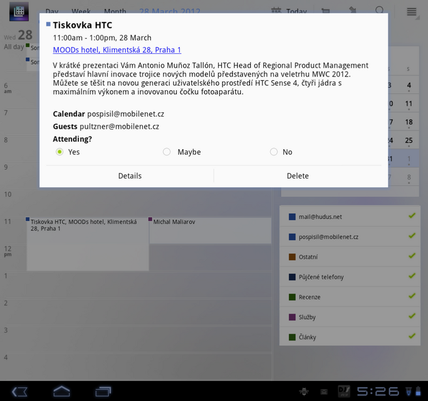The image size is (428, 401).
Task: Tap the battery status icon
Action: click(418, 391)
